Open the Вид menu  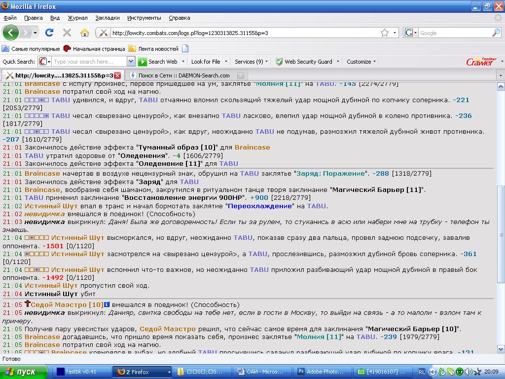click(x=55, y=18)
